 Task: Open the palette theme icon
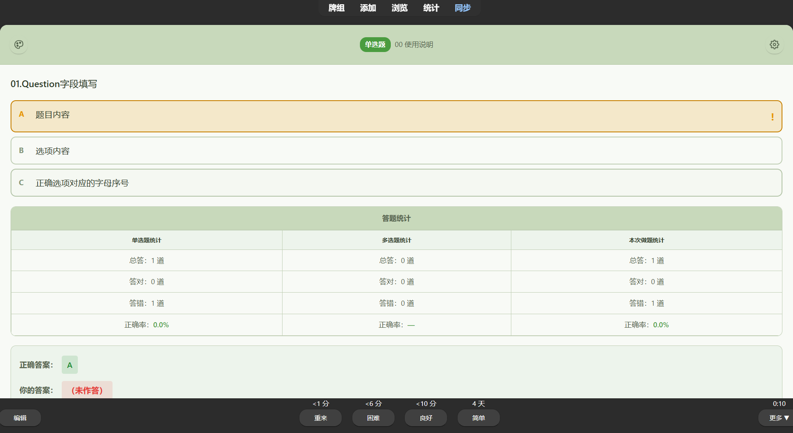(x=19, y=44)
